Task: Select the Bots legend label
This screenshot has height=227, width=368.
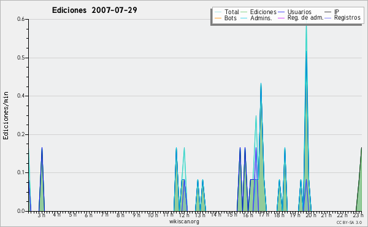Action: point(231,18)
